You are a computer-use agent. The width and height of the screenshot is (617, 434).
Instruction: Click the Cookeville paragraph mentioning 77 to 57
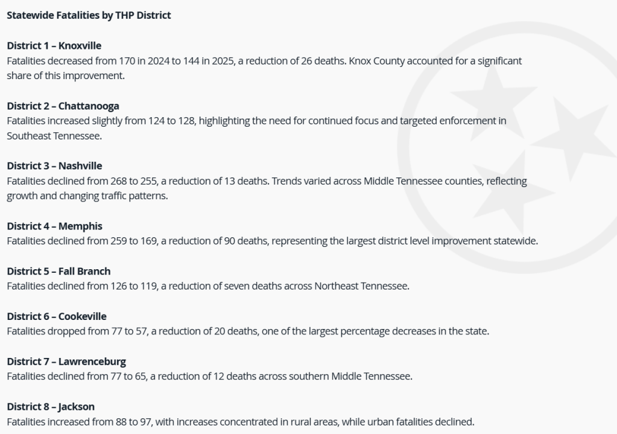[247, 331]
